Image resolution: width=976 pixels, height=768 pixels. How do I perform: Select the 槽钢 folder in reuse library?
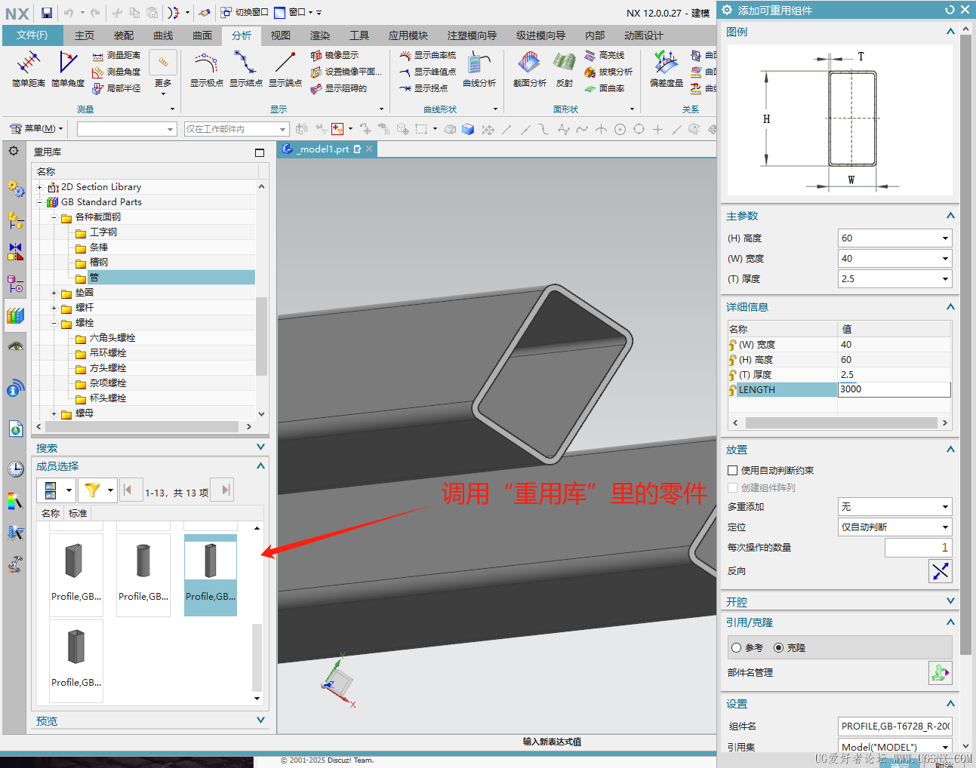(99, 263)
